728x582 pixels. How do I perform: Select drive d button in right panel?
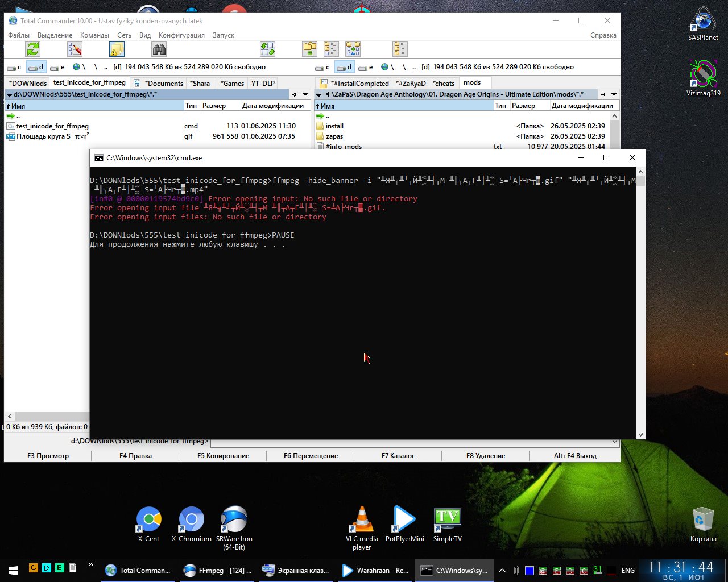tap(344, 67)
